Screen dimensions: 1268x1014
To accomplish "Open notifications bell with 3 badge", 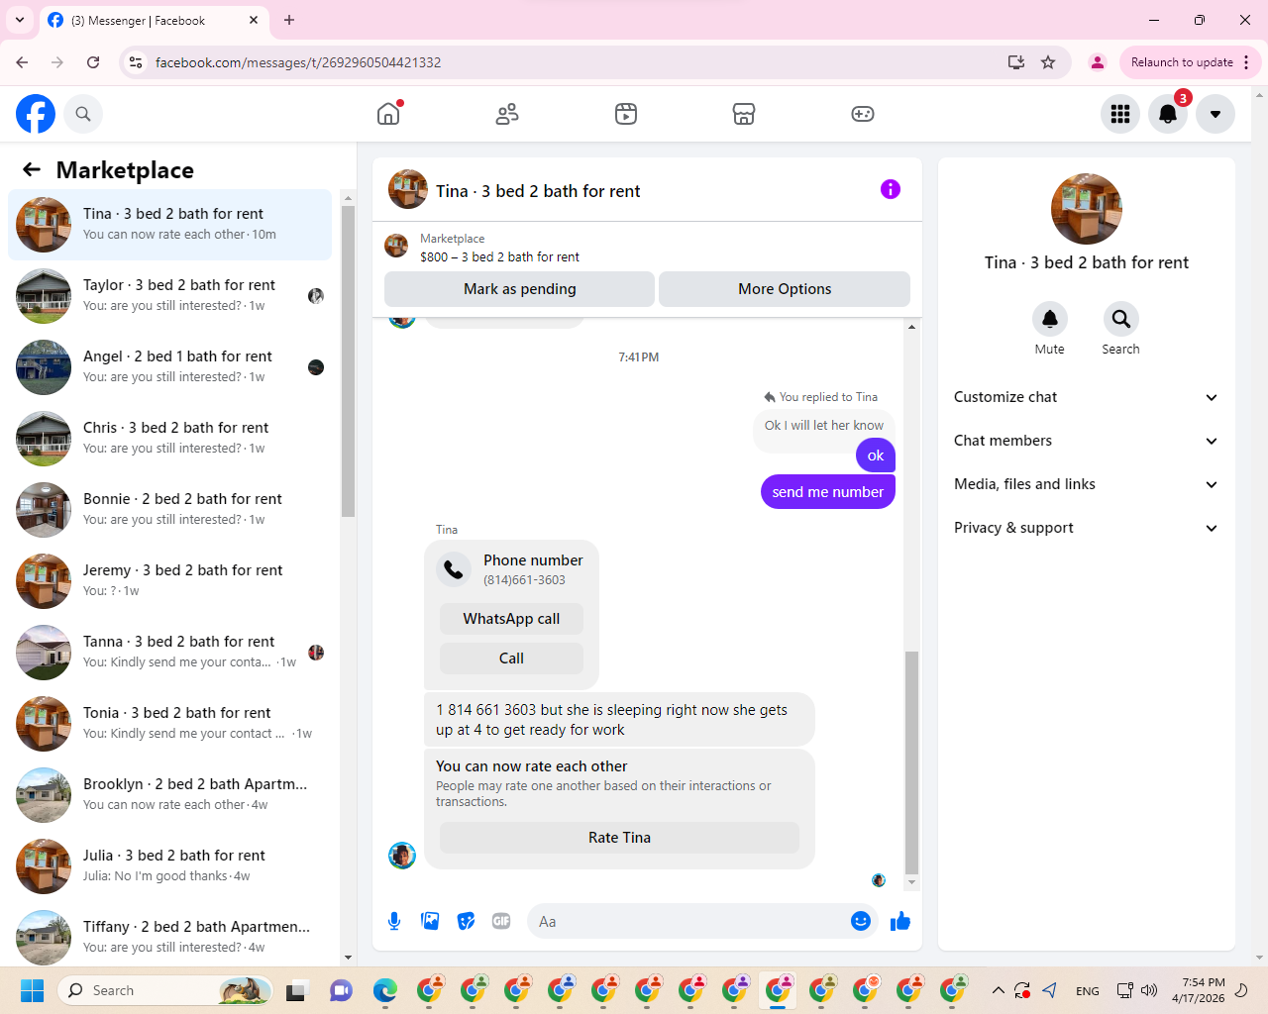I will tap(1168, 114).
